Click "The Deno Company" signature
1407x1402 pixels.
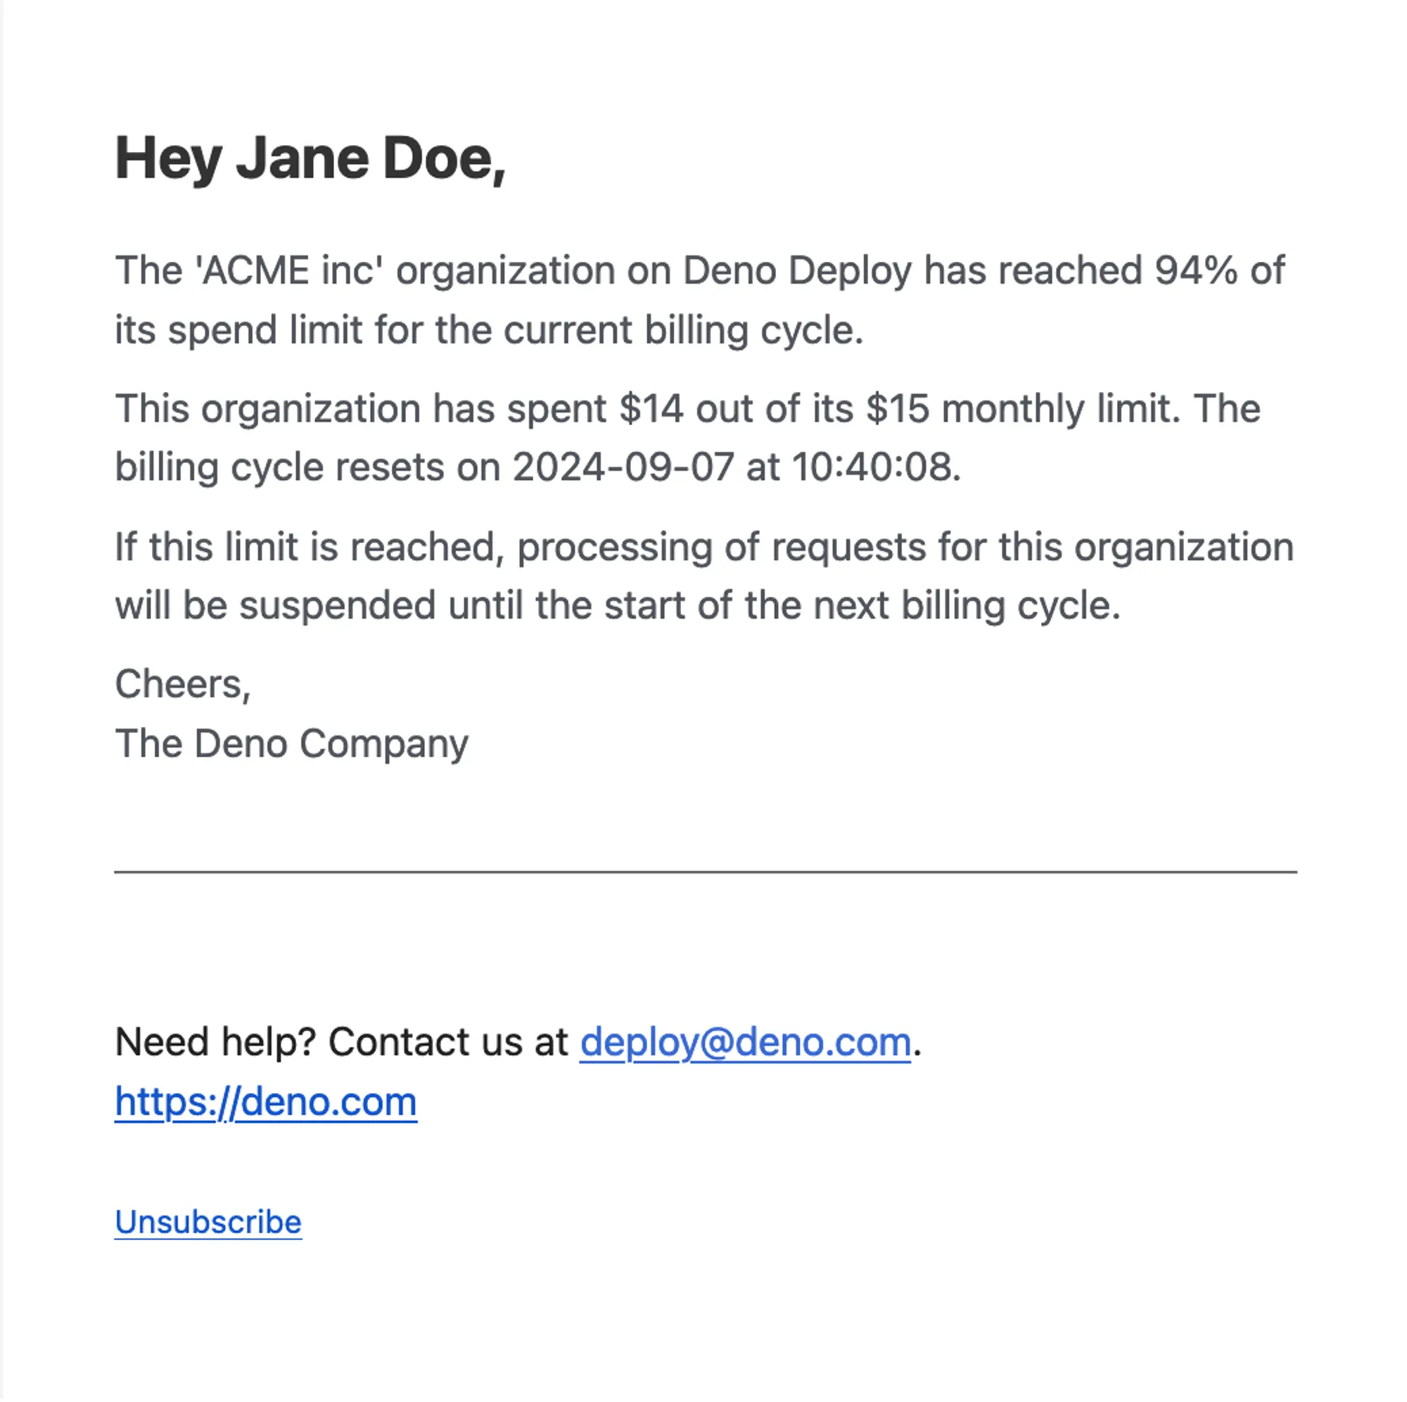[x=291, y=744]
